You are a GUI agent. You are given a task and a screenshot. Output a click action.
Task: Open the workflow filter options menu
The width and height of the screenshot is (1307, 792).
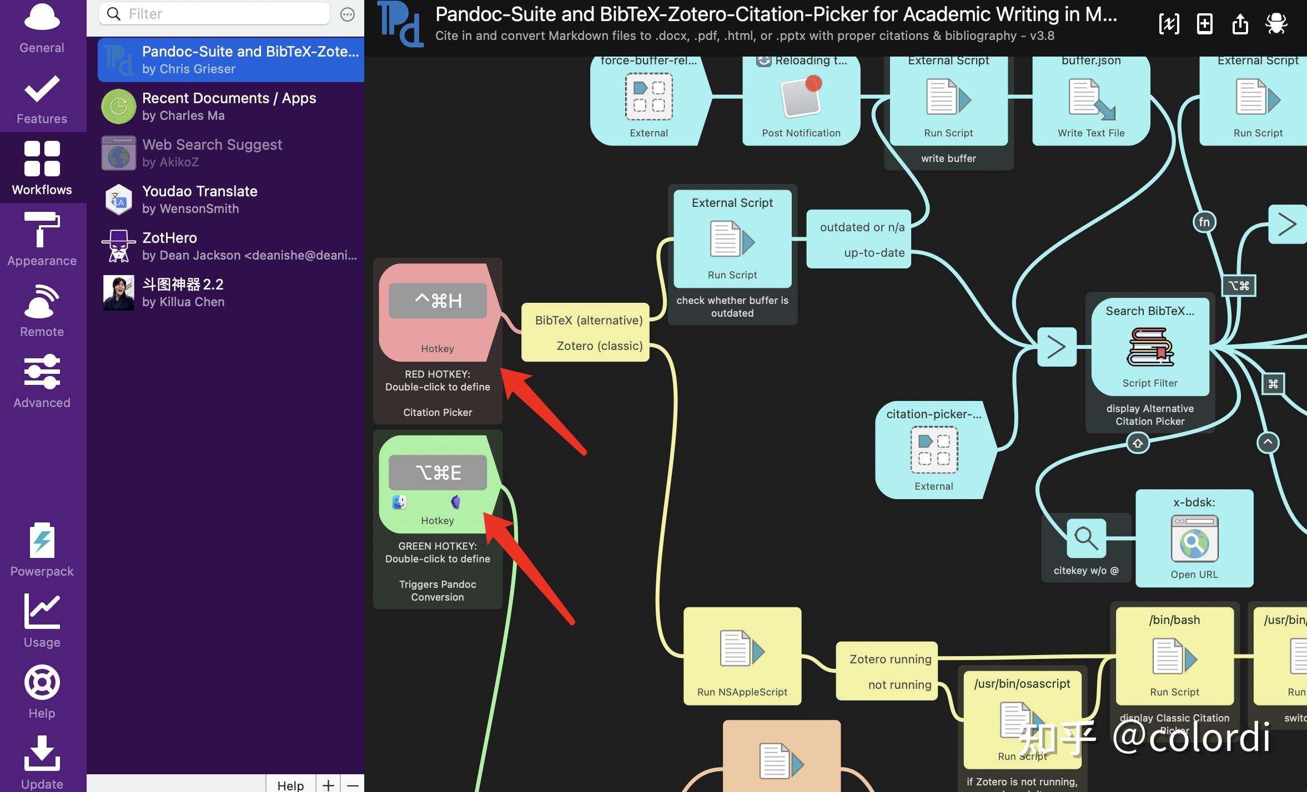(x=348, y=14)
